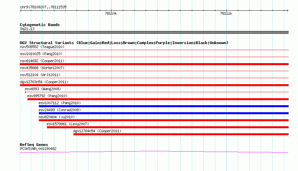Screen dimensions: 298x171
Task: Select the blue esv24499 gain bar
Action: tap(164, 113)
